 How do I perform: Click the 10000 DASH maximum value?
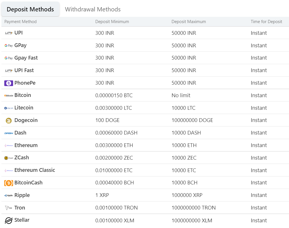coord(186,133)
